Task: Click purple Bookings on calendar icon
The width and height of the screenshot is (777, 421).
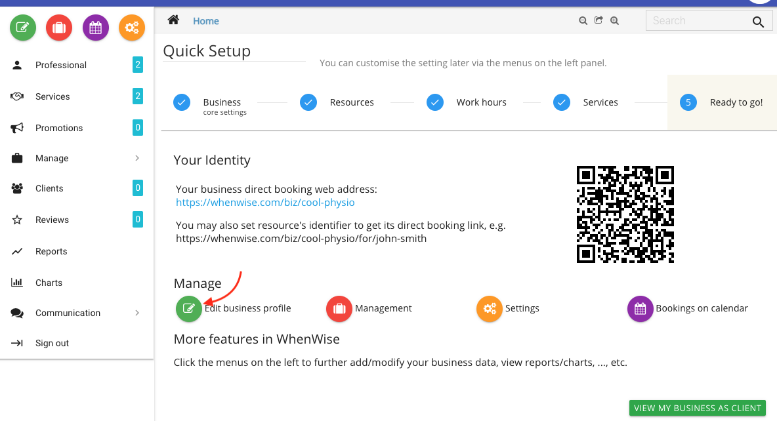Action: [x=640, y=308]
